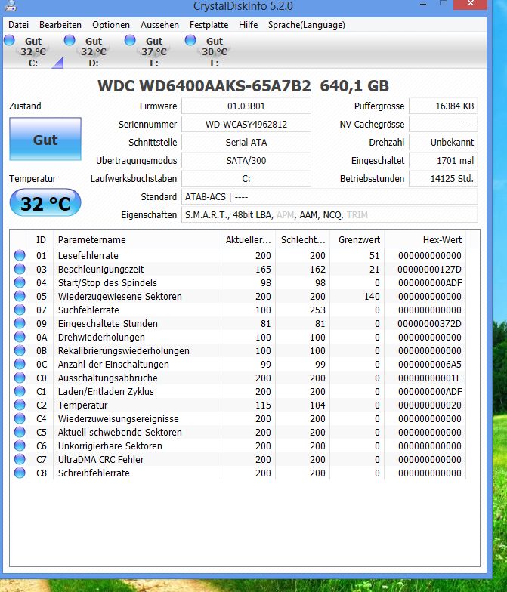Click the 1701 mal power-on count field

pos(443,160)
